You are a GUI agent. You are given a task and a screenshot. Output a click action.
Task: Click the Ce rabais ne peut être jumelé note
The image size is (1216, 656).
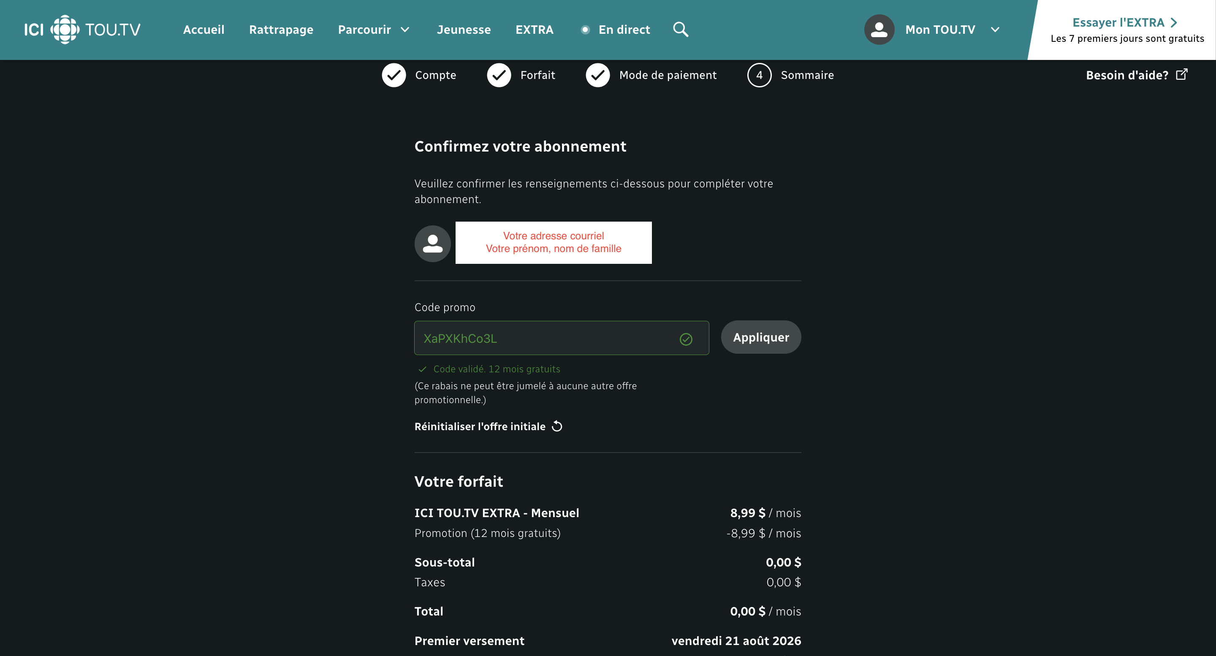click(525, 393)
